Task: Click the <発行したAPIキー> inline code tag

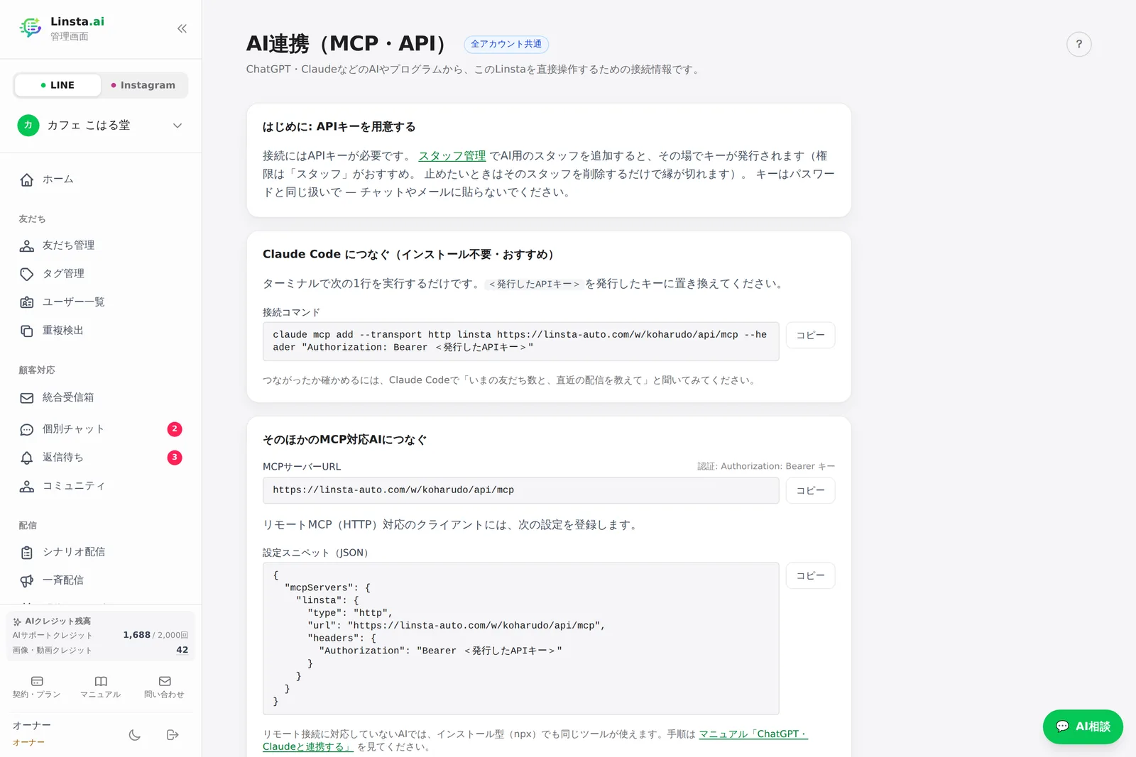Action: click(534, 284)
